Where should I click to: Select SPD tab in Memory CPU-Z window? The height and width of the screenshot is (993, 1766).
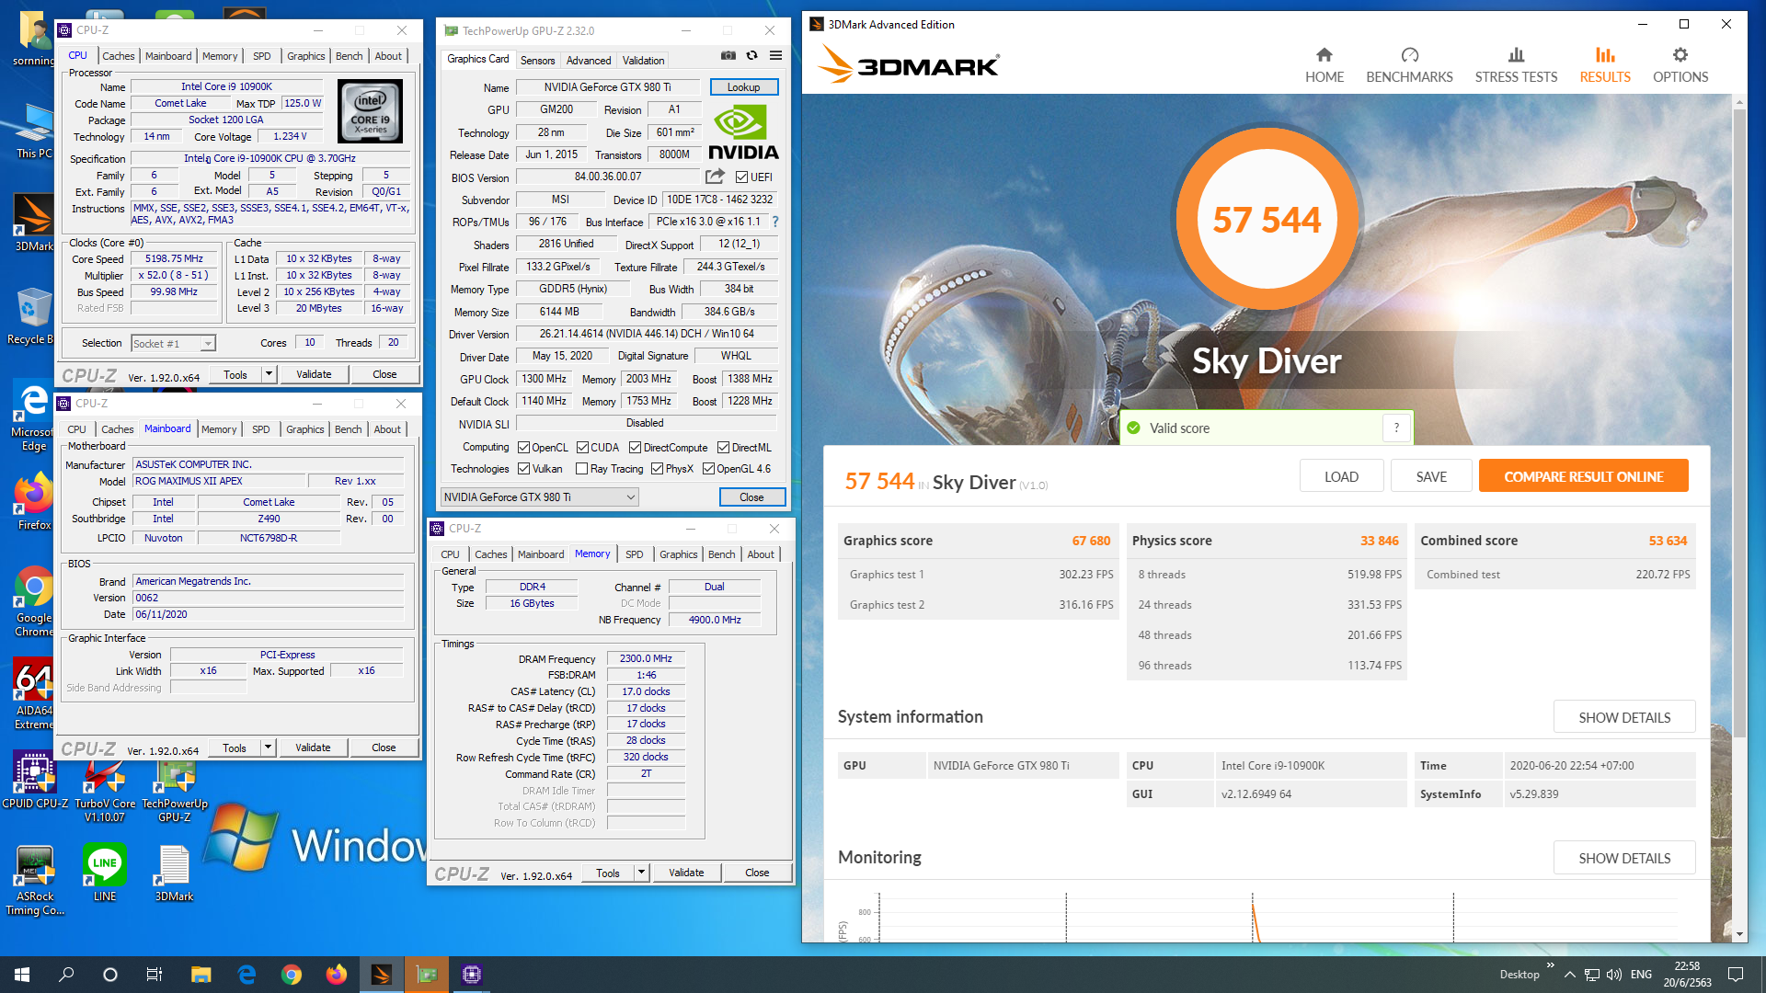(635, 554)
